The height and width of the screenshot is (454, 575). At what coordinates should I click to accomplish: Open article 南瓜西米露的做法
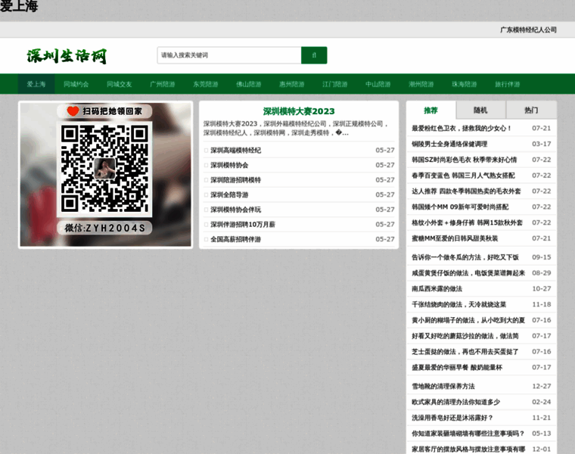pyautogui.click(x=437, y=289)
